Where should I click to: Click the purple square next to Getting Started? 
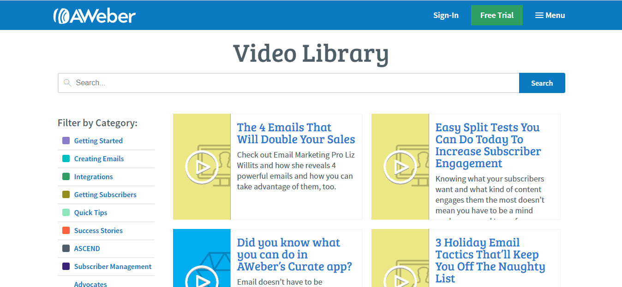point(66,140)
